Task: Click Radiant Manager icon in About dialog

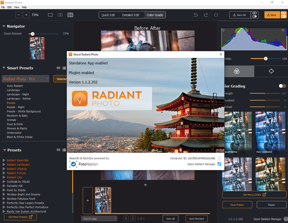Action: (x=219, y=164)
